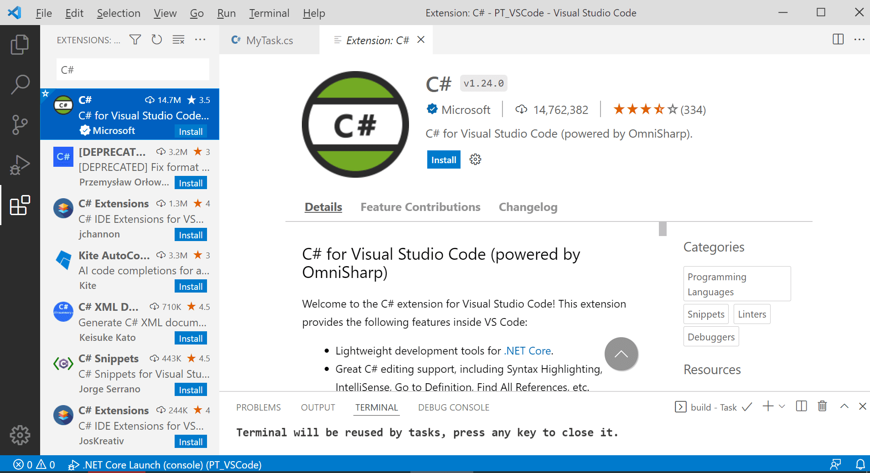Install Kite AutoComplete extension
The height and width of the screenshot is (473, 870).
click(191, 286)
